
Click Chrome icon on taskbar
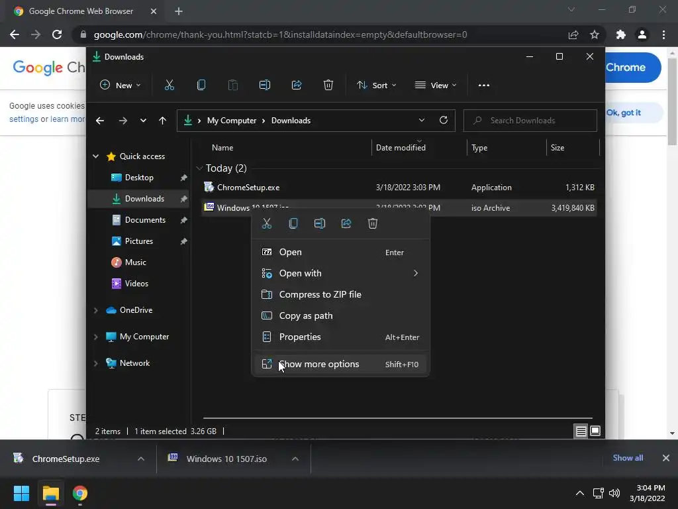(80, 493)
